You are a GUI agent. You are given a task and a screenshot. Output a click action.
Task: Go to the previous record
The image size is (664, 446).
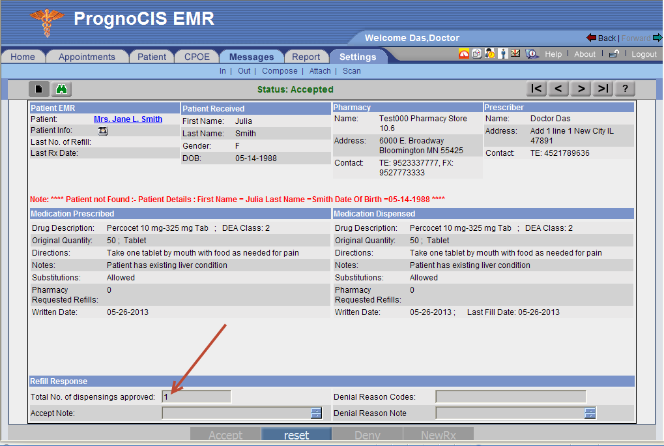558,89
